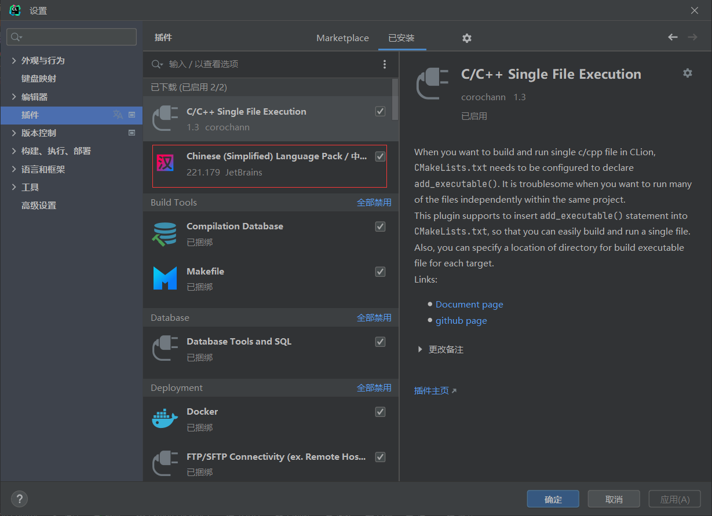The width and height of the screenshot is (712, 516).
Task: Click the Makefile plugin icon
Action: click(165, 279)
